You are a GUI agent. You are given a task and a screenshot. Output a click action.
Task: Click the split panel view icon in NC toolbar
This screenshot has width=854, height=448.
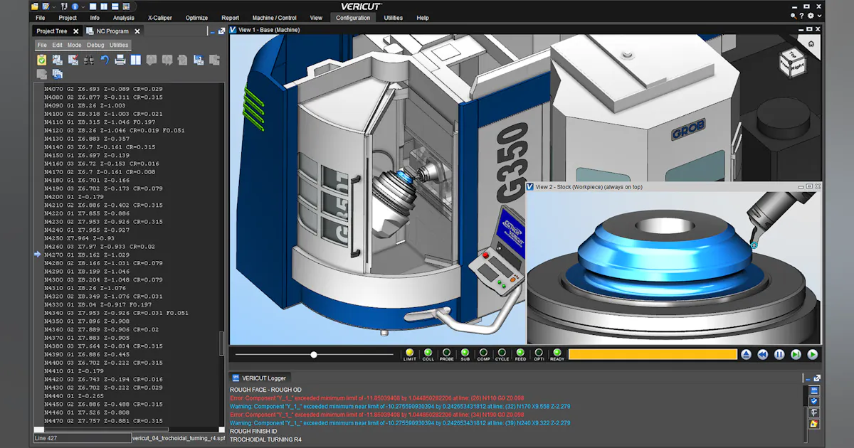[135, 60]
